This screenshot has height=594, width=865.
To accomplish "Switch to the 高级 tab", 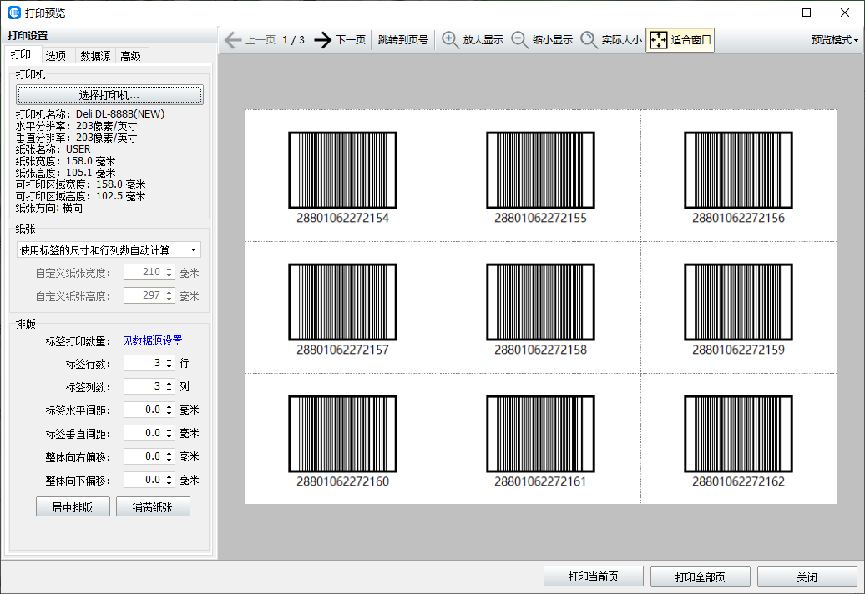I will point(131,56).
